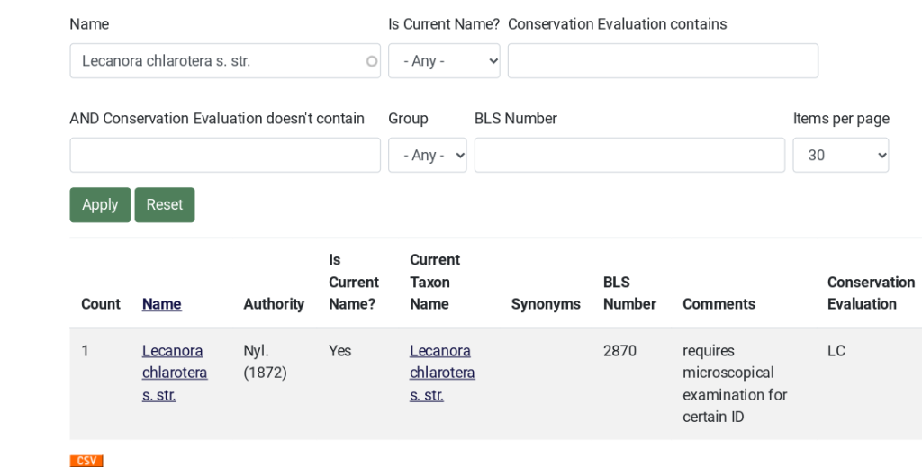This screenshot has width=922, height=467.
Task: Select the LC conservation evaluation cell
Action: click(x=836, y=351)
